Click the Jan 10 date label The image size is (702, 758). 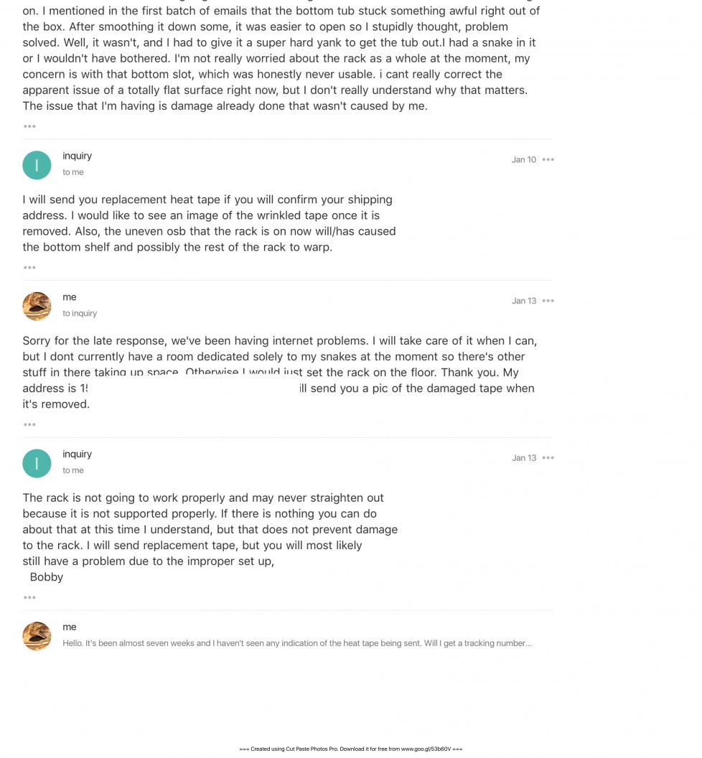524,159
